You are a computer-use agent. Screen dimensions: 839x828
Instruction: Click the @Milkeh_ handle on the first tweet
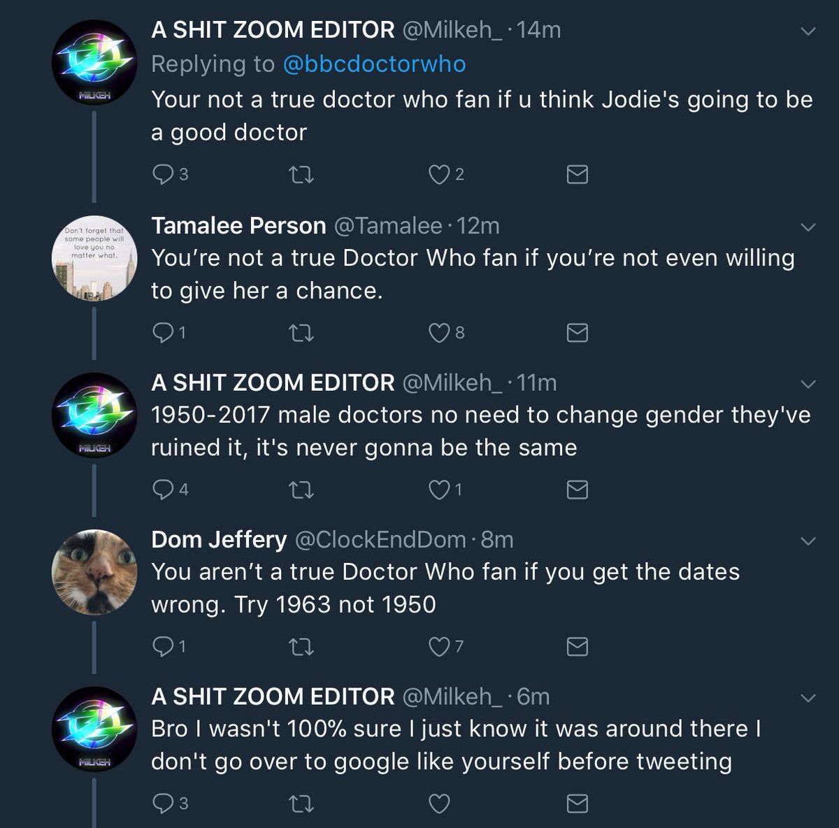(451, 30)
